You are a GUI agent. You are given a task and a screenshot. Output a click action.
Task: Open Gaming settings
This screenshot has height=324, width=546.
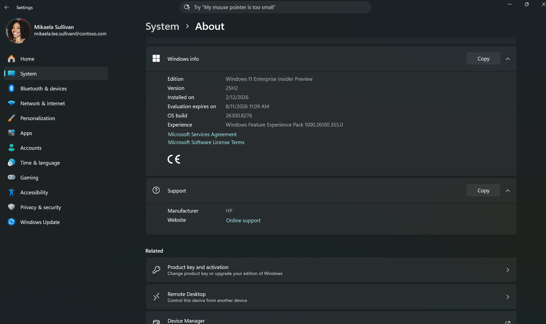point(56,177)
